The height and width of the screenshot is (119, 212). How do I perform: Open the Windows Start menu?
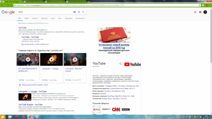click(3, 117)
